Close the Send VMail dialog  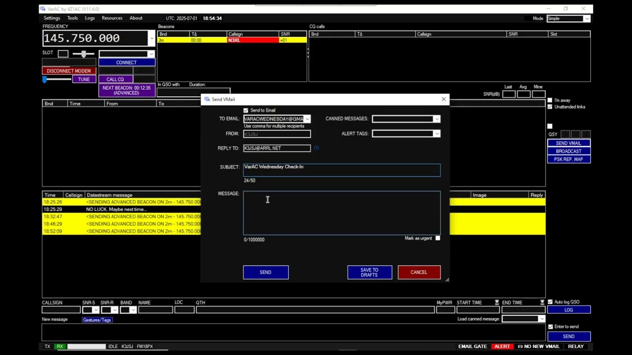(x=443, y=99)
